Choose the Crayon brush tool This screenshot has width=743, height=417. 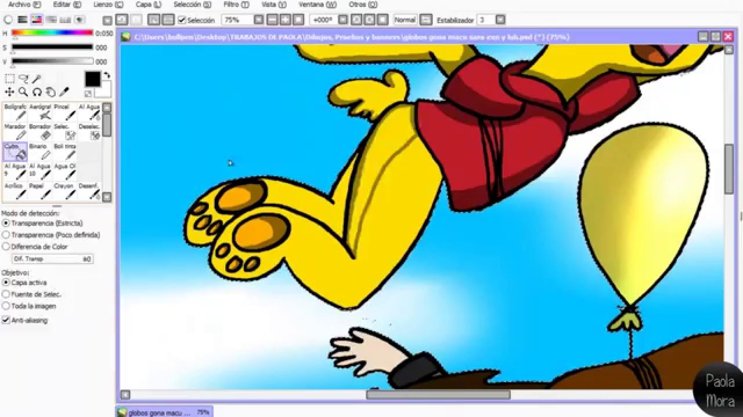click(64, 191)
